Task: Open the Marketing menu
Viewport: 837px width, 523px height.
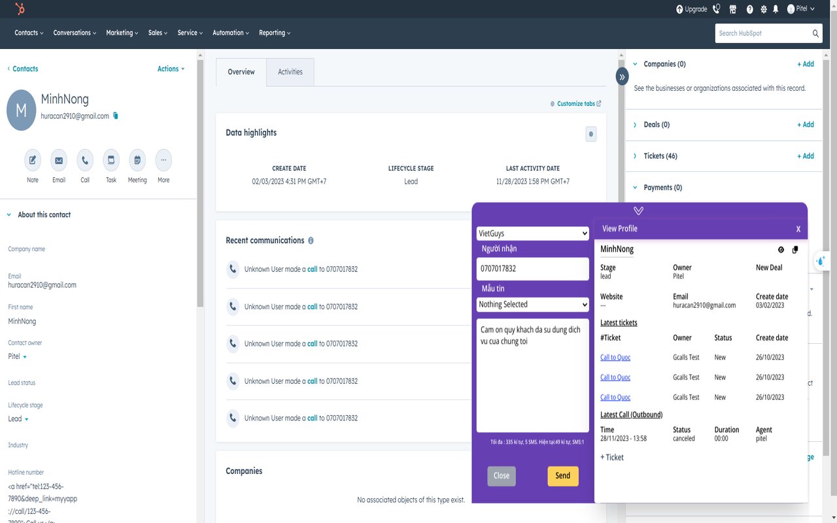Action: pos(122,33)
